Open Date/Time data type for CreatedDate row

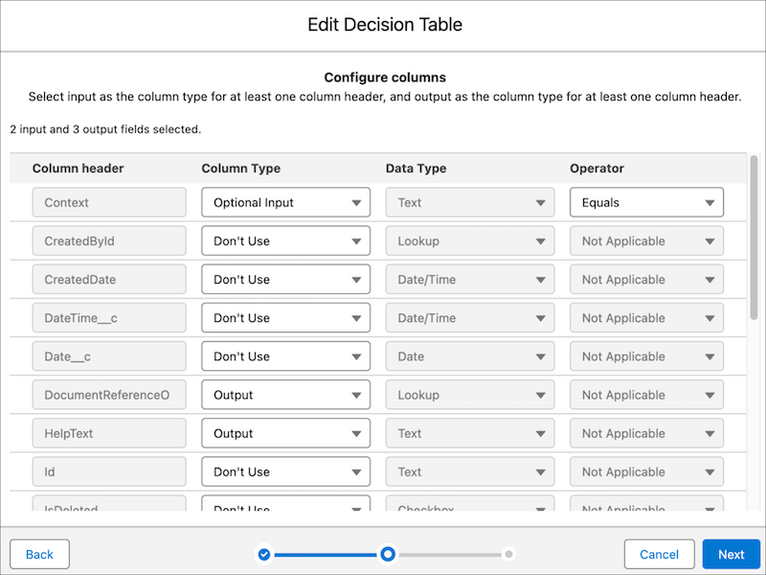point(470,279)
